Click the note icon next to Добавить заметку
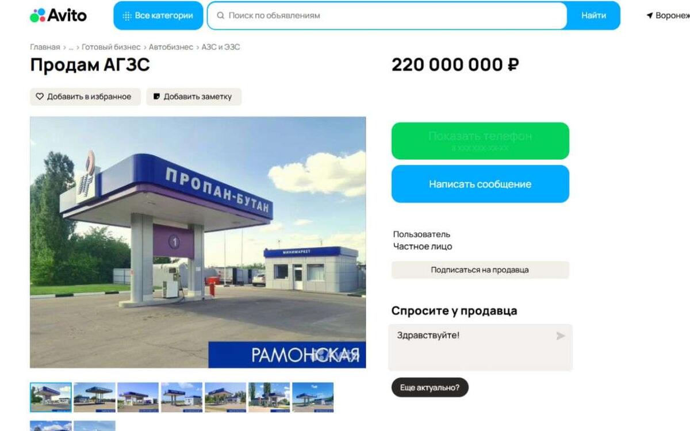Viewport: 690px width, 431px height. pyautogui.click(x=156, y=97)
